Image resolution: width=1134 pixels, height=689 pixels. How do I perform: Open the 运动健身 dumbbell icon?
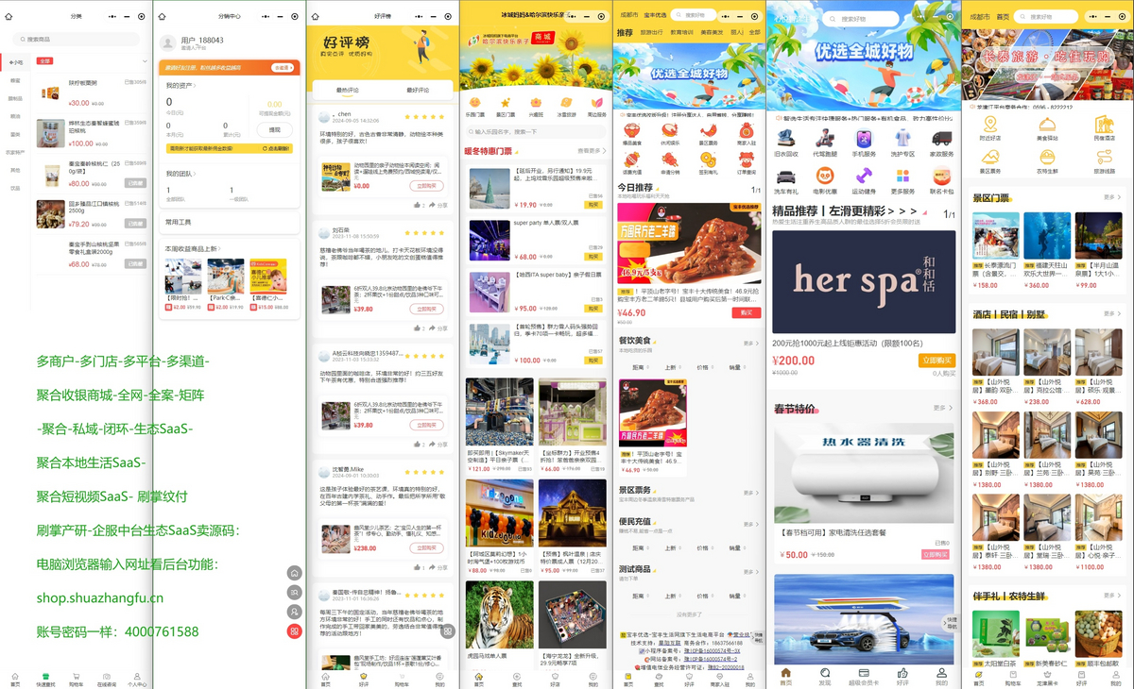(x=864, y=176)
